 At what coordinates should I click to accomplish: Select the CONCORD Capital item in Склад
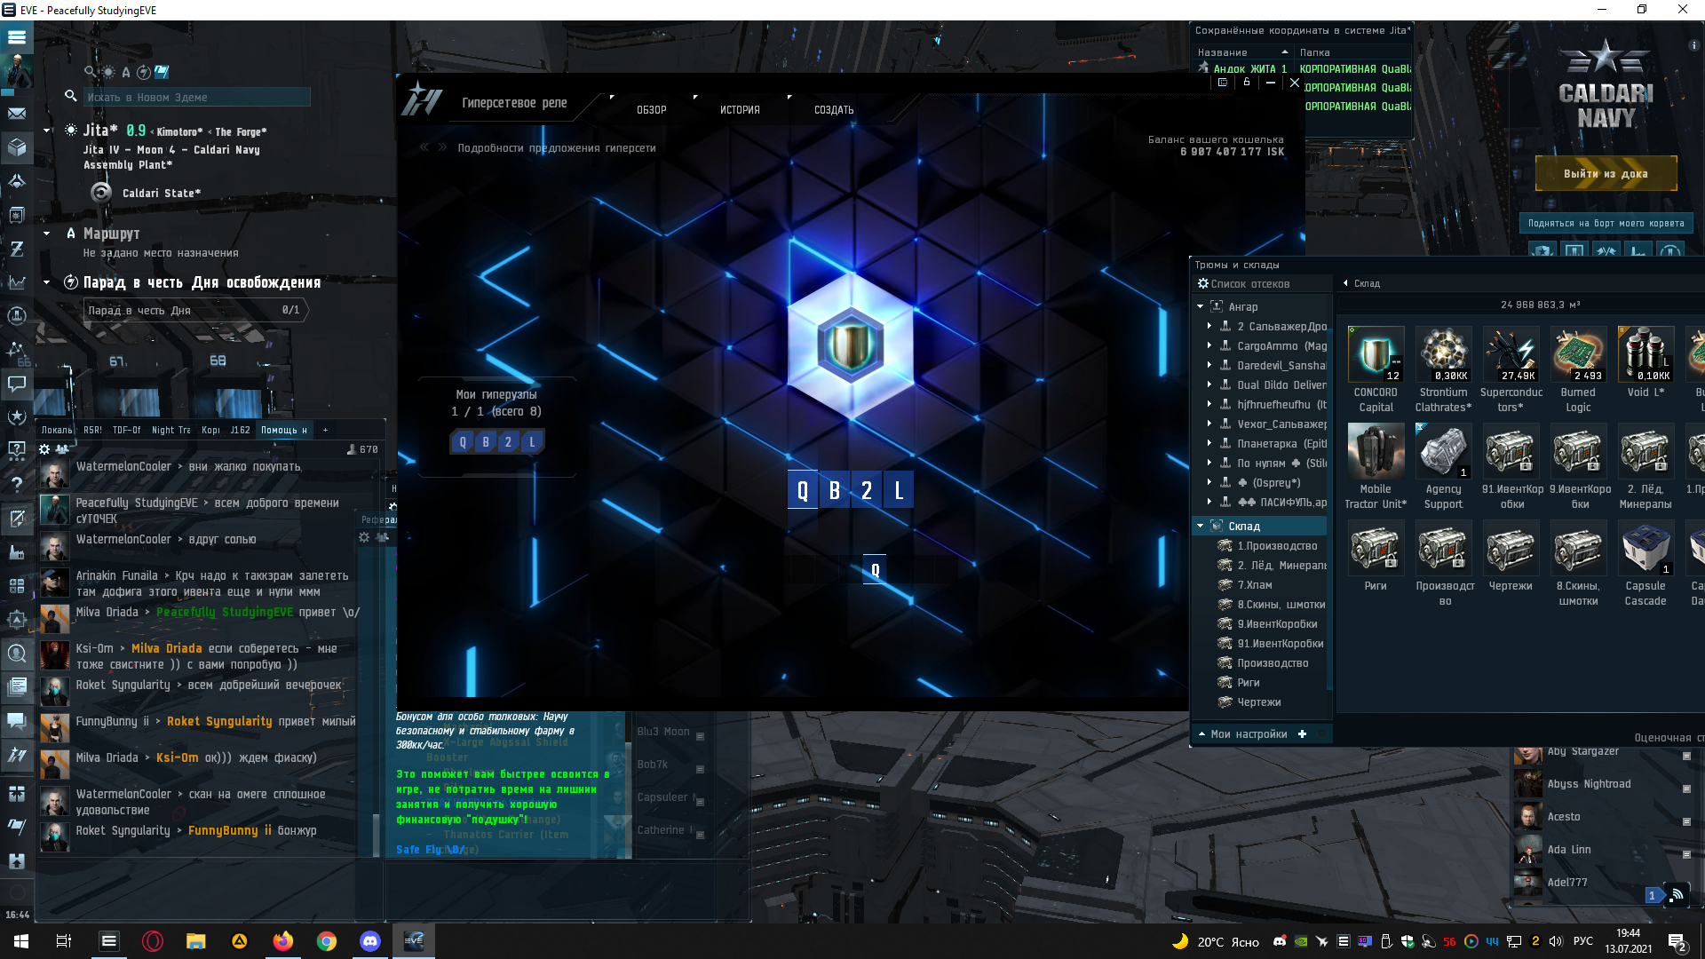tap(1376, 370)
